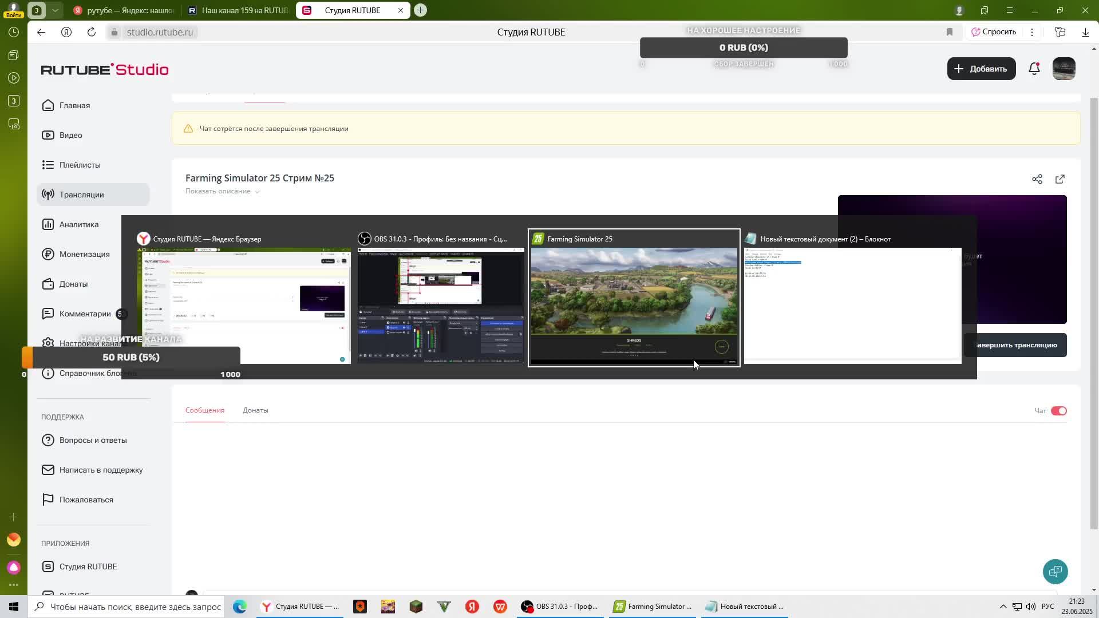Open Alice assistant icon in sidebar

click(x=14, y=568)
